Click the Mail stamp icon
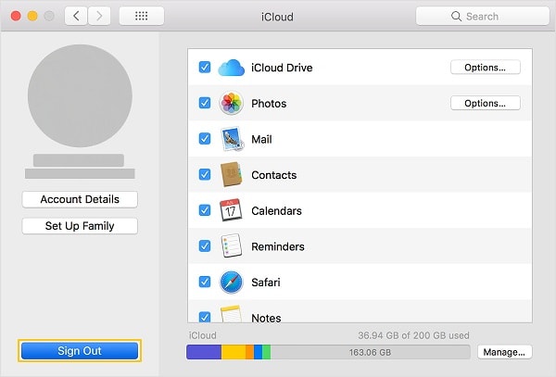This screenshot has width=556, height=377. (x=231, y=139)
